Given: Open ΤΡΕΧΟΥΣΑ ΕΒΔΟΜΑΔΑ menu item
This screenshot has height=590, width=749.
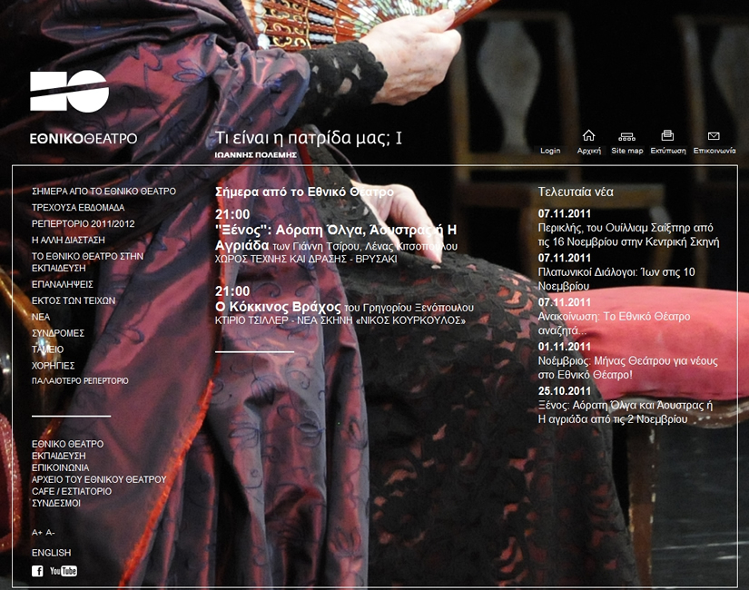Looking at the screenshot, I should click(78, 208).
